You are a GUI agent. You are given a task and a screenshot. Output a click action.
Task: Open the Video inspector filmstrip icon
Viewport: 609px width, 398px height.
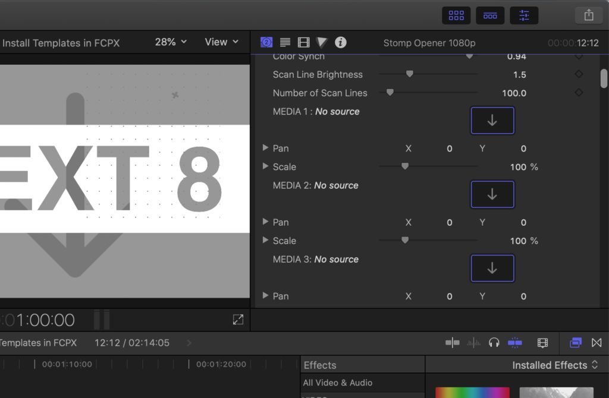303,42
